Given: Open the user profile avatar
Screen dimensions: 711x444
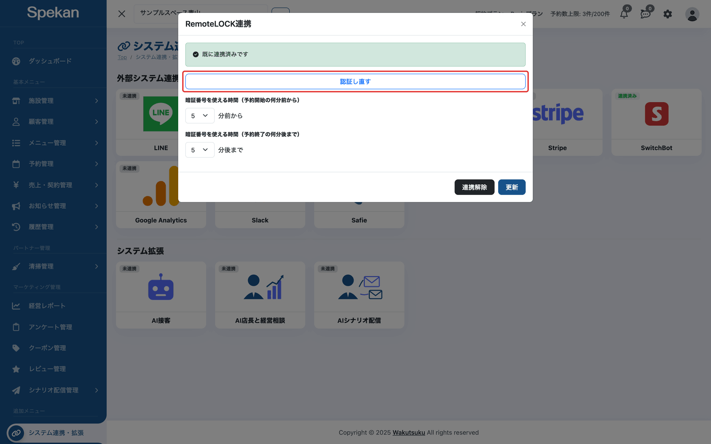Looking at the screenshot, I should click(x=692, y=14).
